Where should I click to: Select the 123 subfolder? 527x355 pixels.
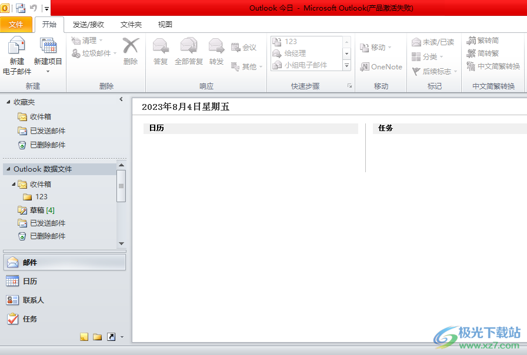(35, 197)
